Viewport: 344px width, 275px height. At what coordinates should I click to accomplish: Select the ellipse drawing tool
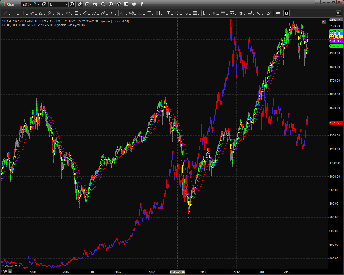click(x=68, y=13)
